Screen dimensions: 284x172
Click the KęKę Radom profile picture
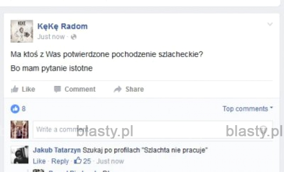(22, 31)
